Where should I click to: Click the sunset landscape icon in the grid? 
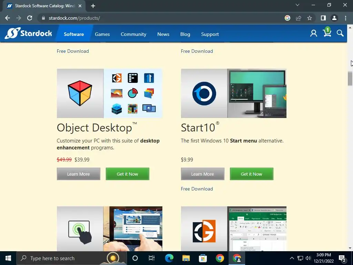[x=117, y=93]
